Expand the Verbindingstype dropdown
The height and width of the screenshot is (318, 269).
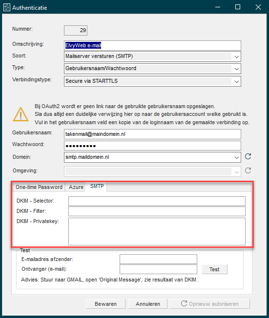pos(236,81)
